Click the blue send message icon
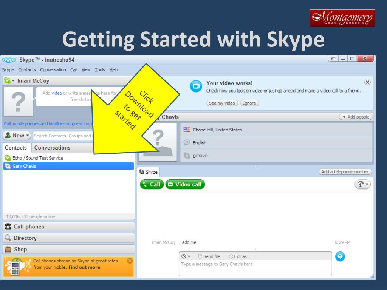The height and width of the screenshot is (290, 387). tap(340, 256)
